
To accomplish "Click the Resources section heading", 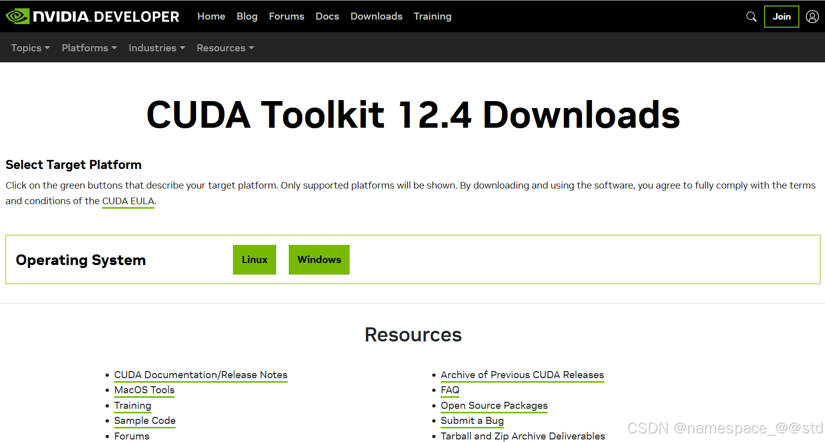I will (413, 335).
